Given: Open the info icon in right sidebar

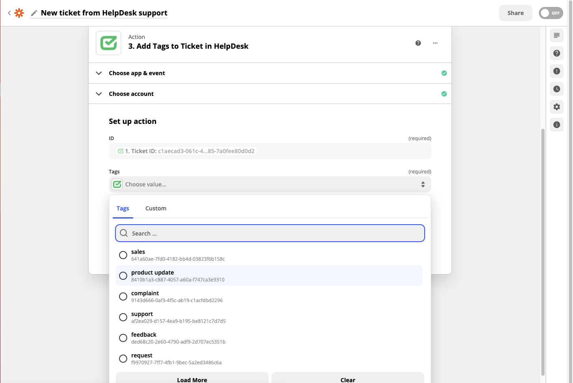Looking at the screenshot, I should [557, 125].
